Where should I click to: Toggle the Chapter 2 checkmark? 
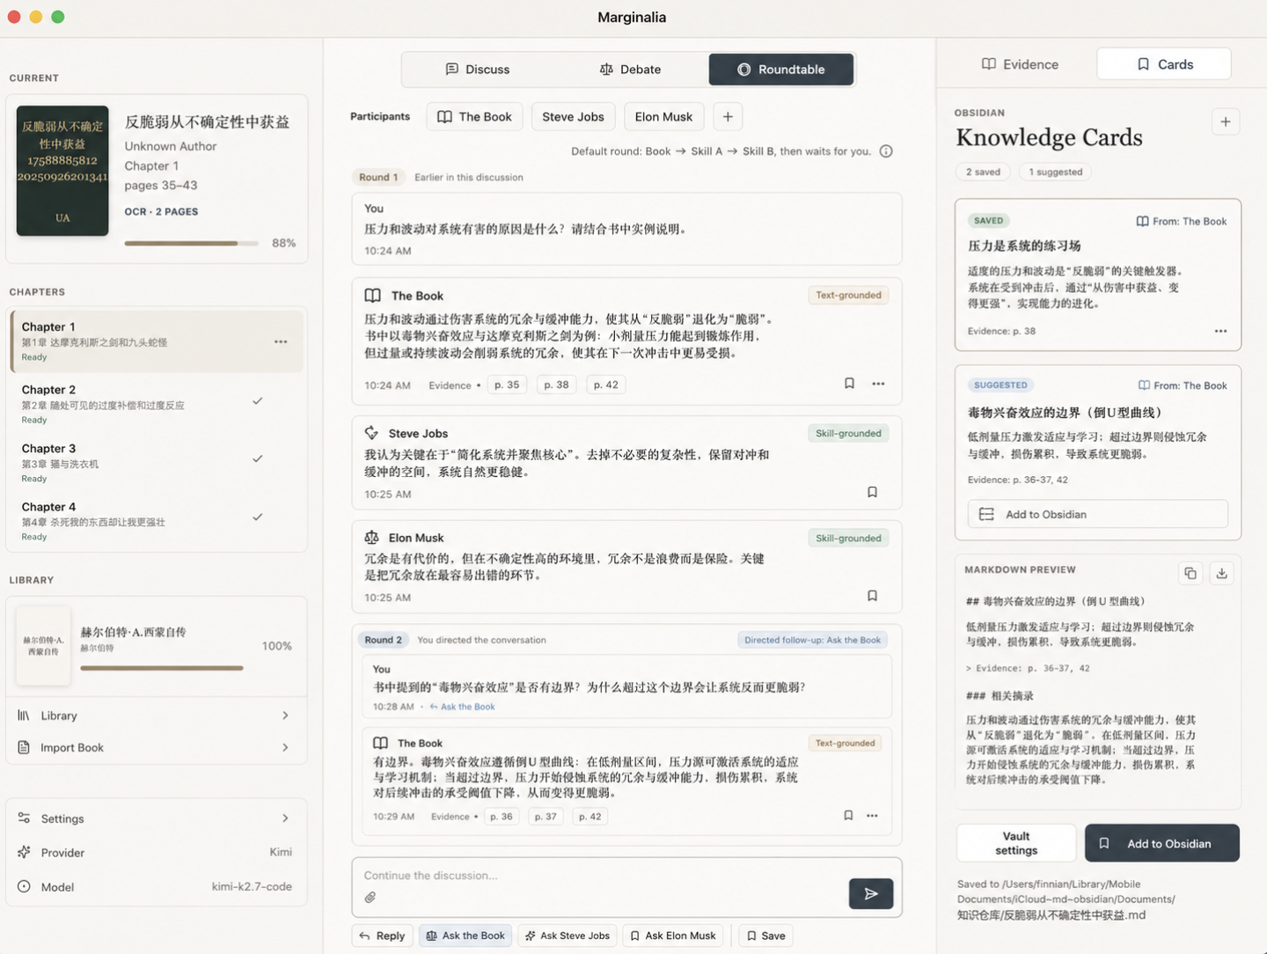pos(258,400)
